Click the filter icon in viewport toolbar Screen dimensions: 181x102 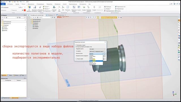tap(87, 18)
